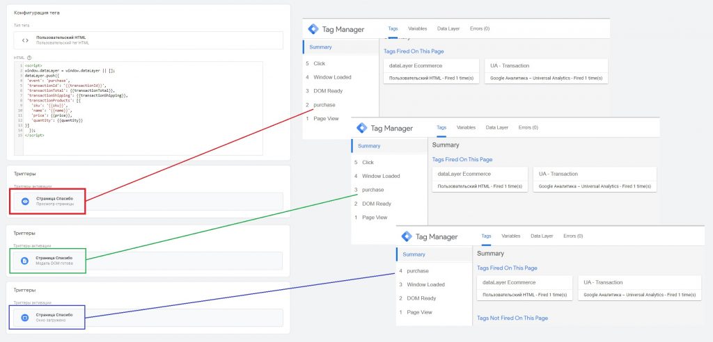Open the Data Layer tab in the bottom debug window
This screenshot has width=713, height=342.
click(x=542, y=236)
